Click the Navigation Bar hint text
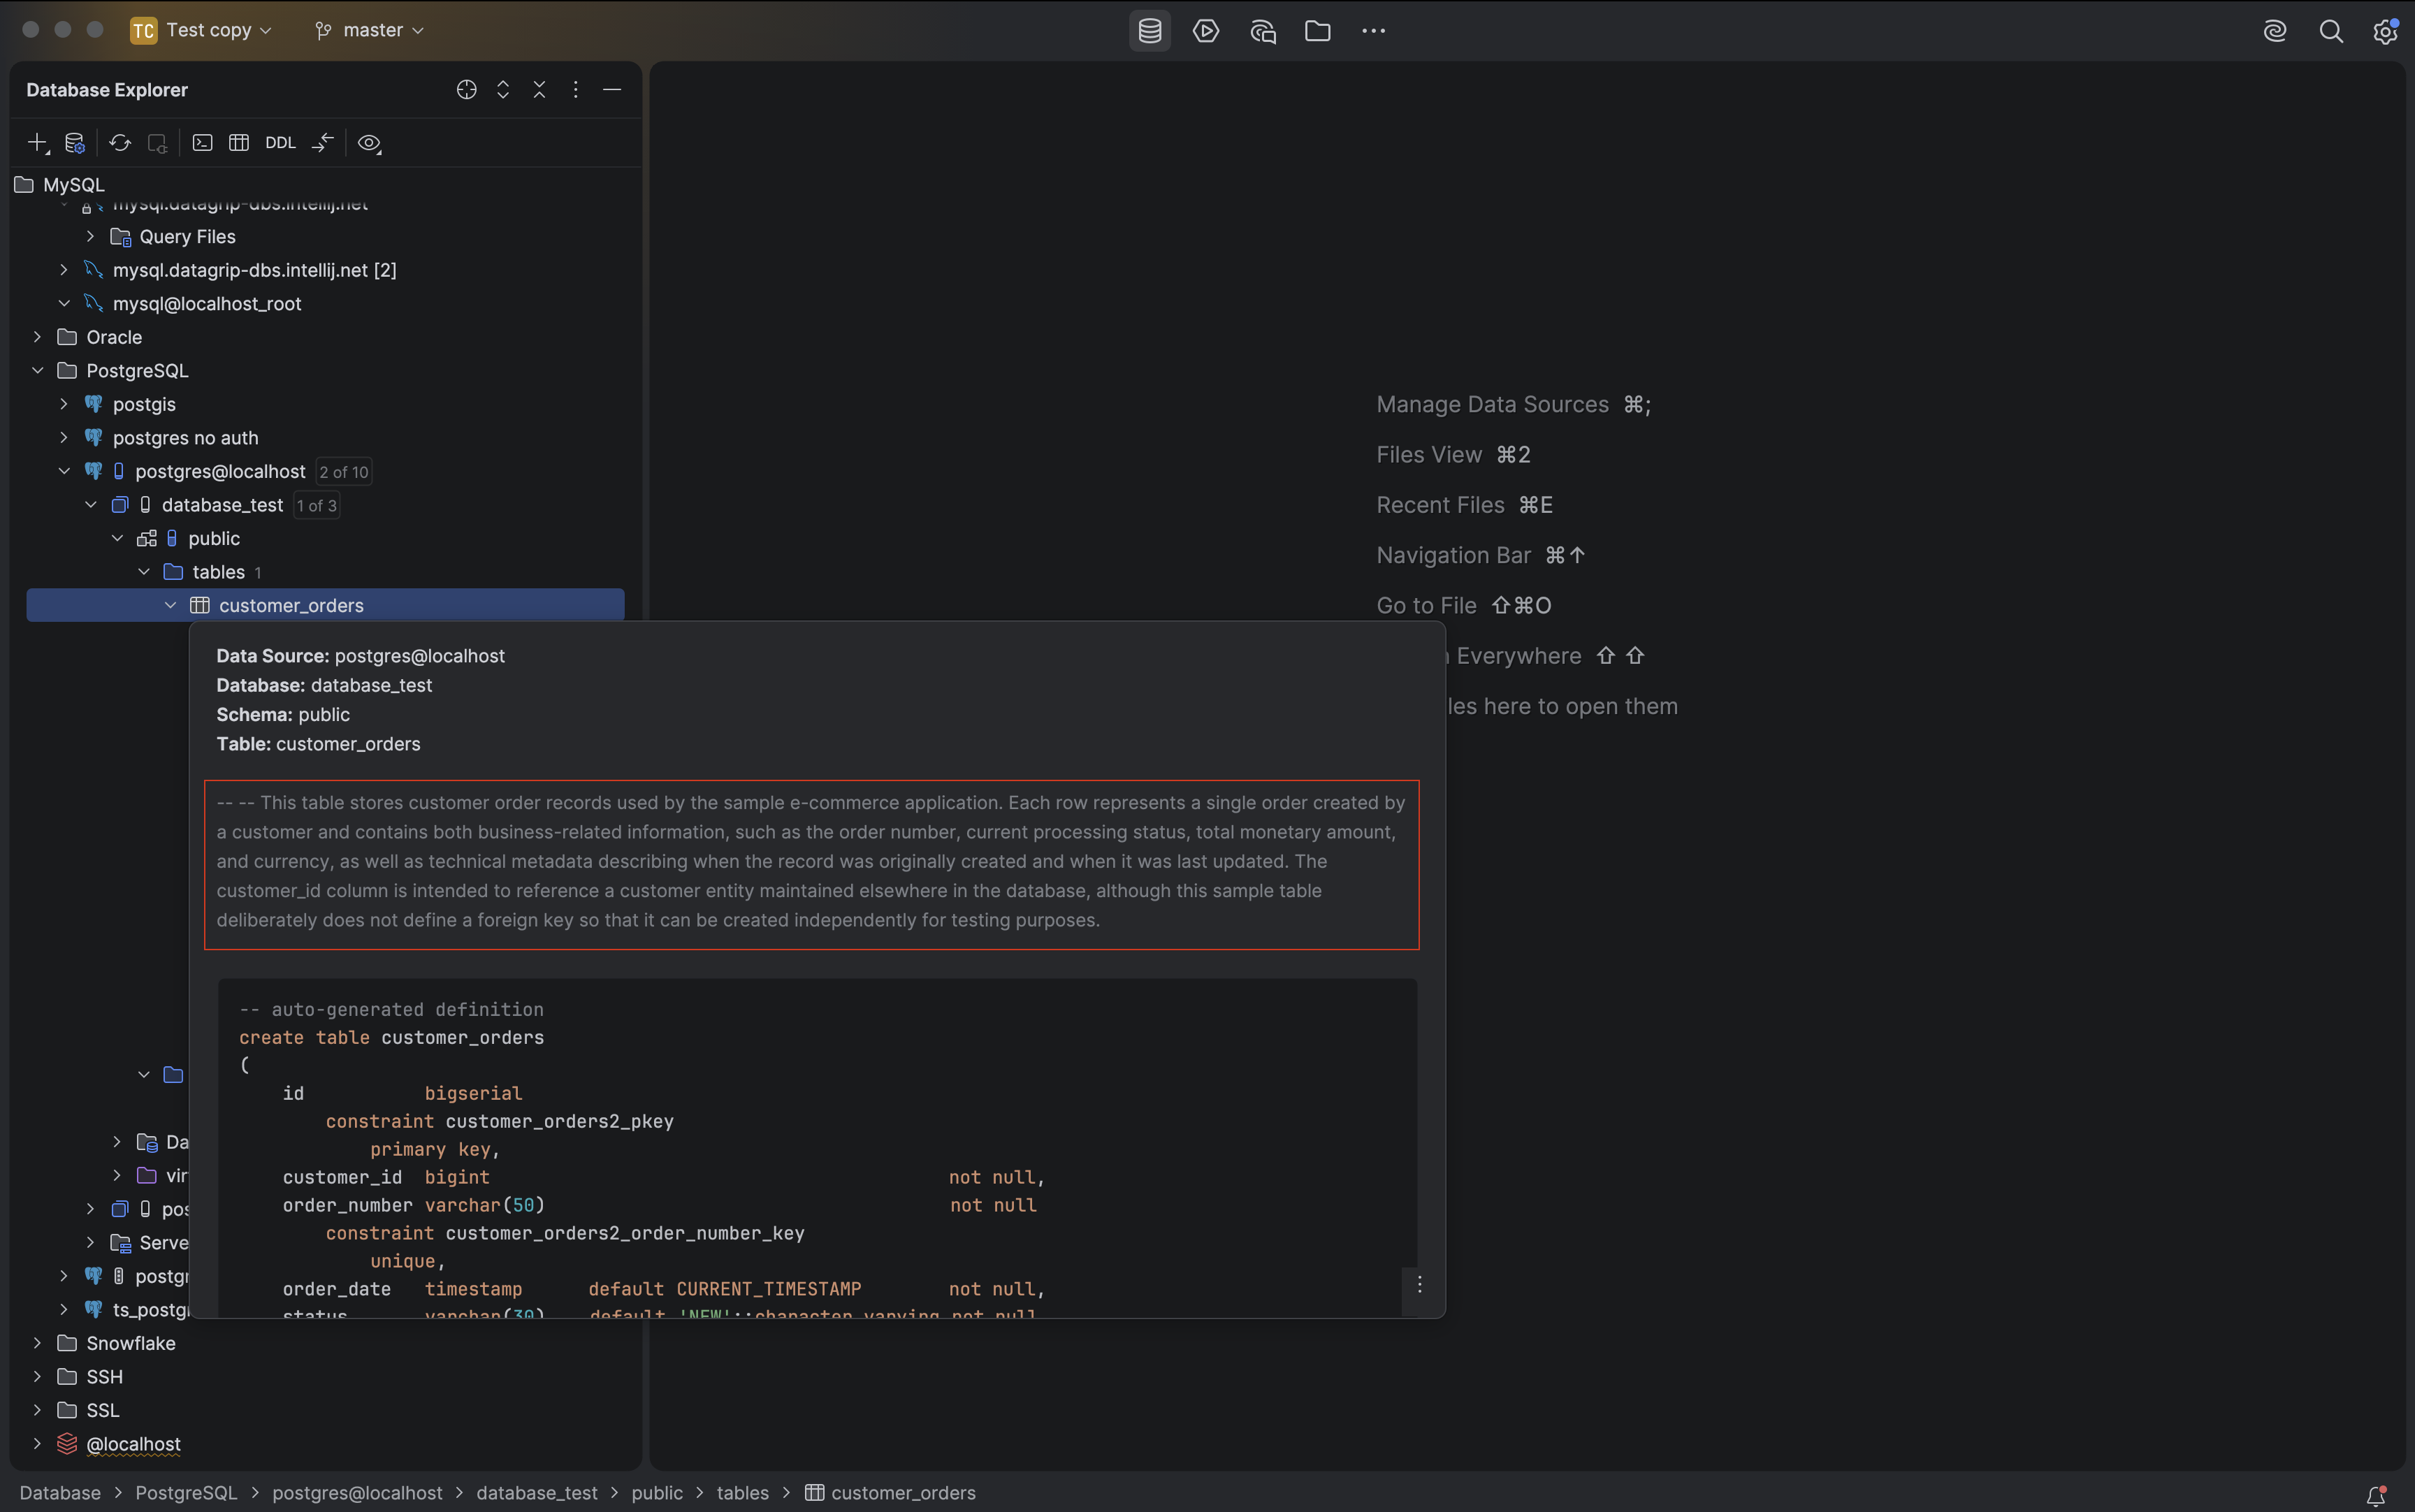The width and height of the screenshot is (2415, 1512). (1453, 555)
